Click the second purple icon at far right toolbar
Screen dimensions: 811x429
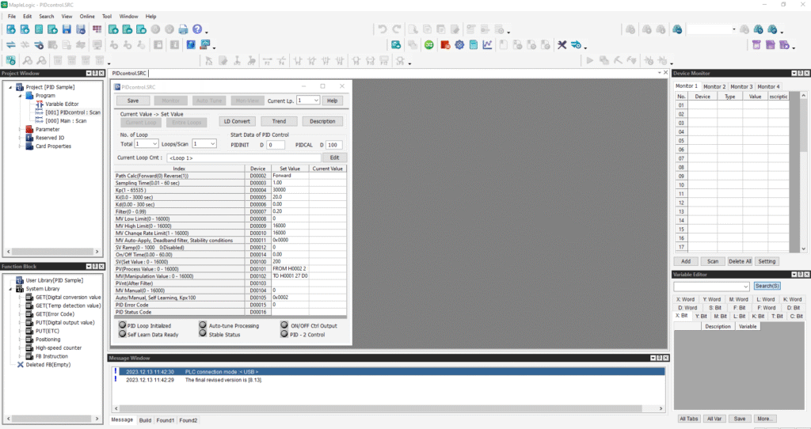click(770, 45)
